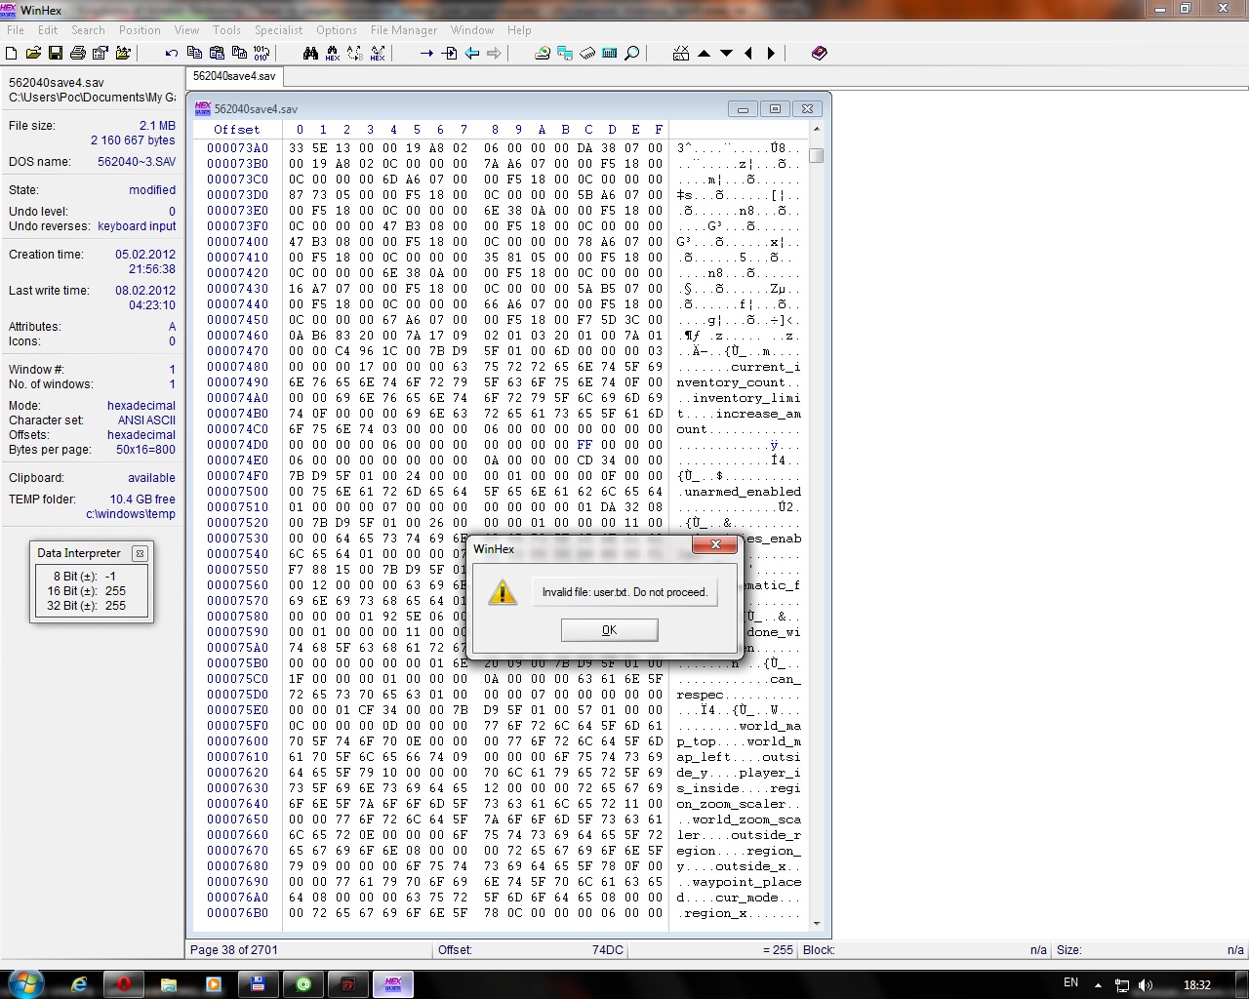Screen dimensions: 1249x999
Task: Click the magnifying glass toolbar icon
Action: tap(632, 54)
